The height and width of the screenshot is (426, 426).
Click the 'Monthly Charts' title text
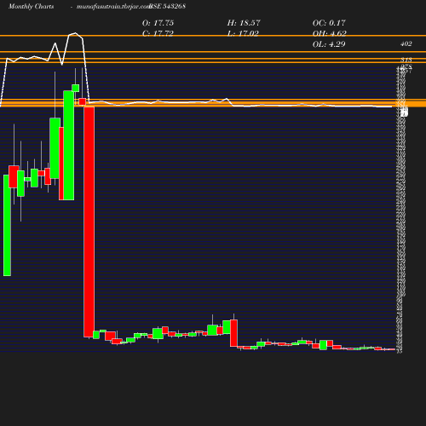point(31,7)
